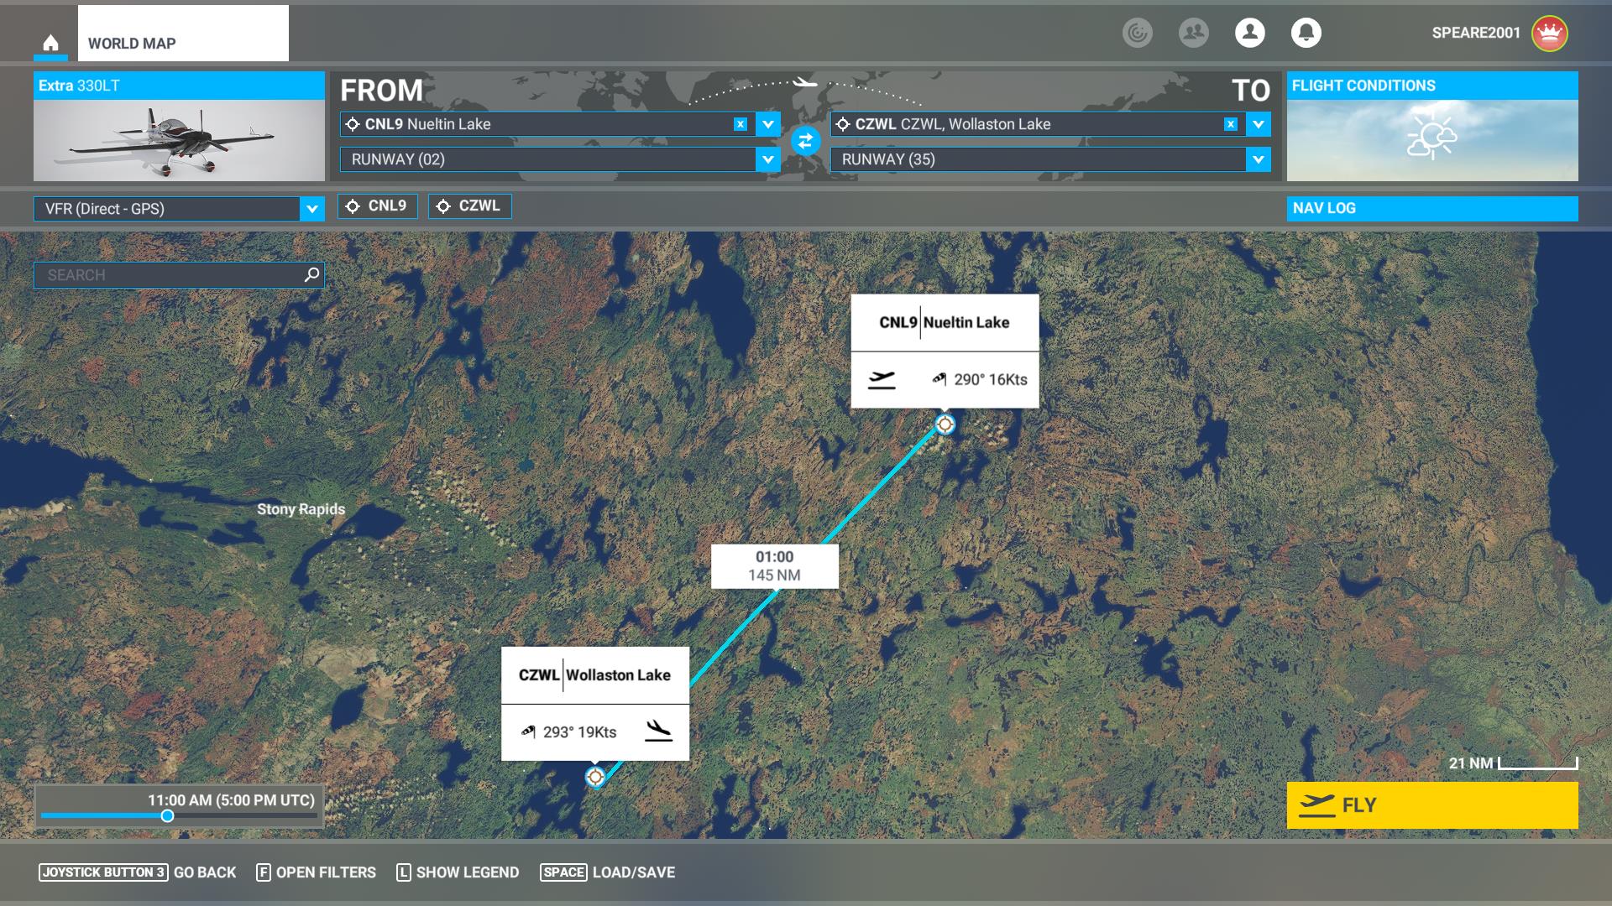Select the CNL9 waypoint chip
This screenshot has height=906, width=1612.
click(x=378, y=206)
